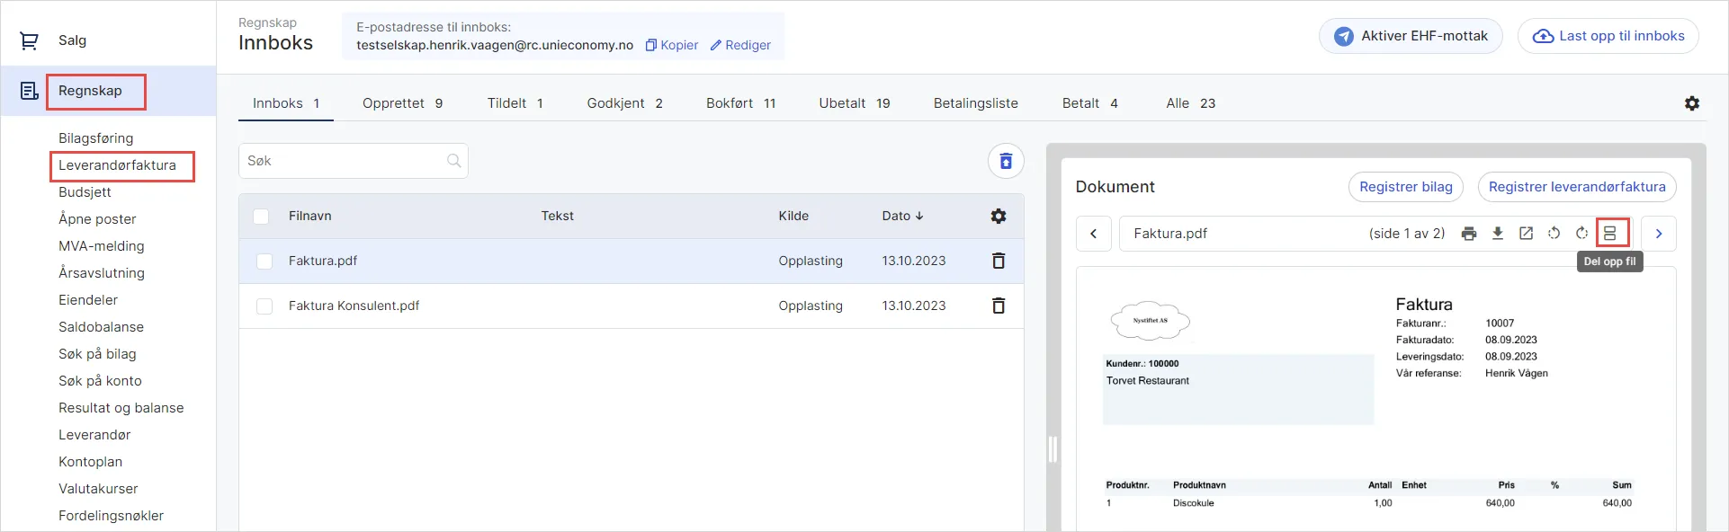Image resolution: width=1729 pixels, height=532 pixels.
Task: Delete Faktura Konsulent.pdf with its trash icon
Action: [999, 306]
